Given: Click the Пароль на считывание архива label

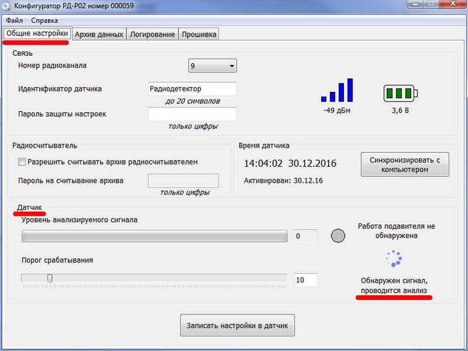Looking at the screenshot, I should click(x=71, y=181).
